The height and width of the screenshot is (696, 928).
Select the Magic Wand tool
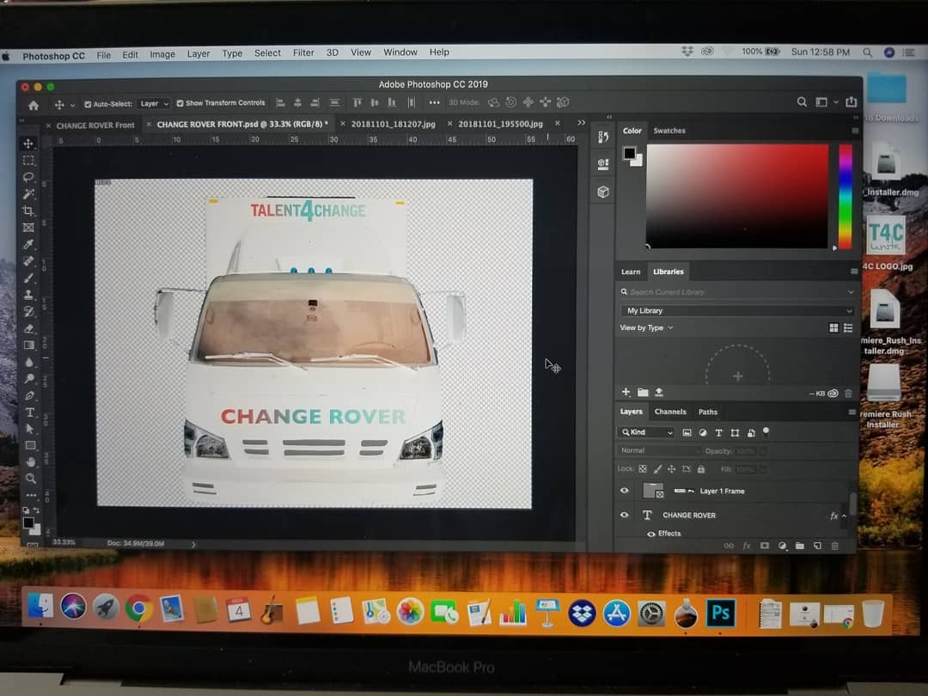(28, 194)
